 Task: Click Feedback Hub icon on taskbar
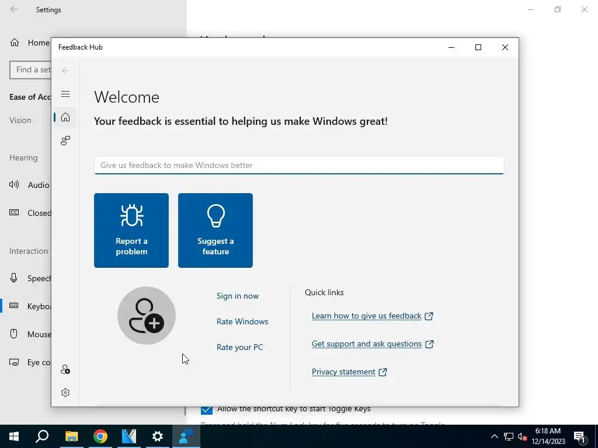(186, 436)
